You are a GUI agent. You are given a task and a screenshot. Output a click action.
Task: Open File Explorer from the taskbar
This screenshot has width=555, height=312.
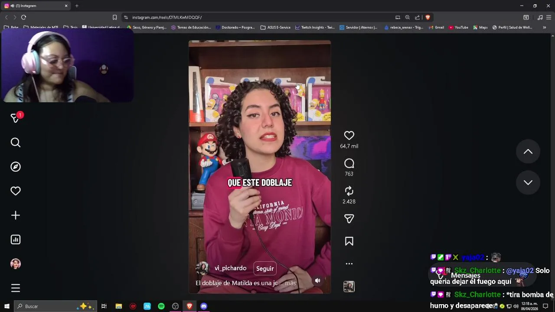tap(118, 306)
